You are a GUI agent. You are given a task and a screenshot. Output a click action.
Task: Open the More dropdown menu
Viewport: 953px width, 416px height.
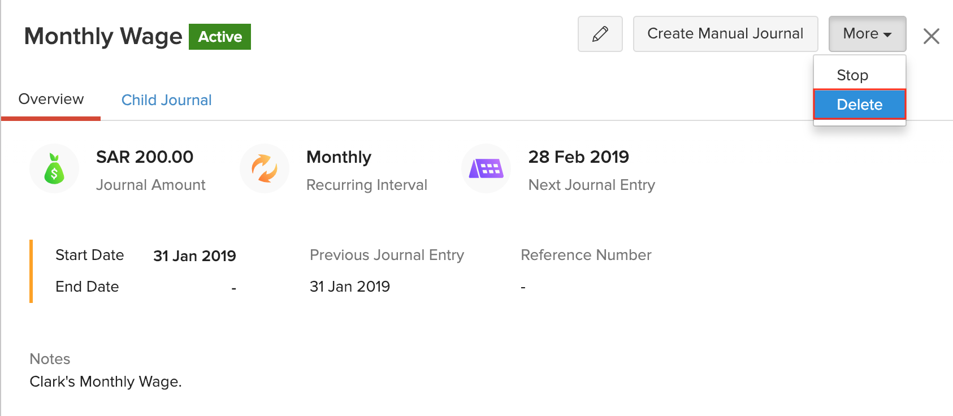click(867, 34)
